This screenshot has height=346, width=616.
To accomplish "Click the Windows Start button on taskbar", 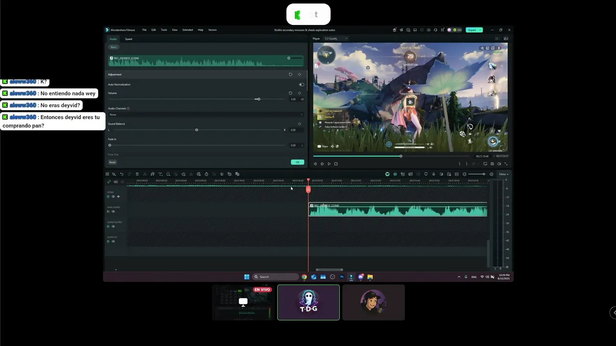I will pyautogui.click(x=247, y=277).
